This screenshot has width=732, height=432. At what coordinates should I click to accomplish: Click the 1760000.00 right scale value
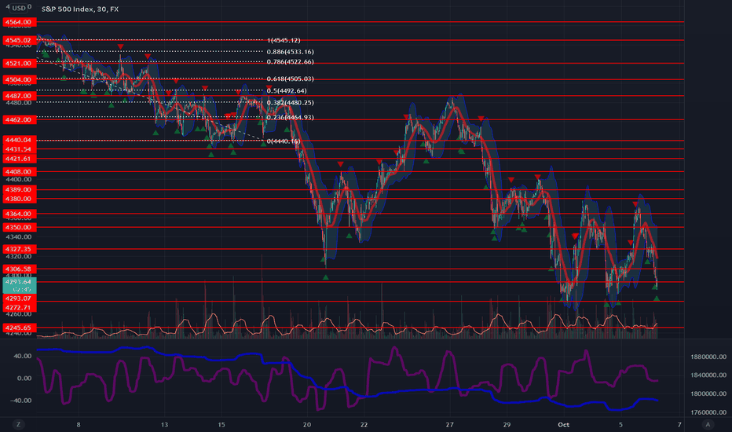click(708, 412)
